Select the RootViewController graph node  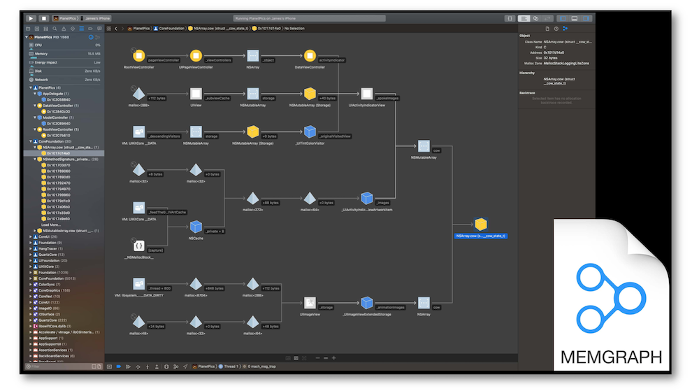tap(138, 56)
